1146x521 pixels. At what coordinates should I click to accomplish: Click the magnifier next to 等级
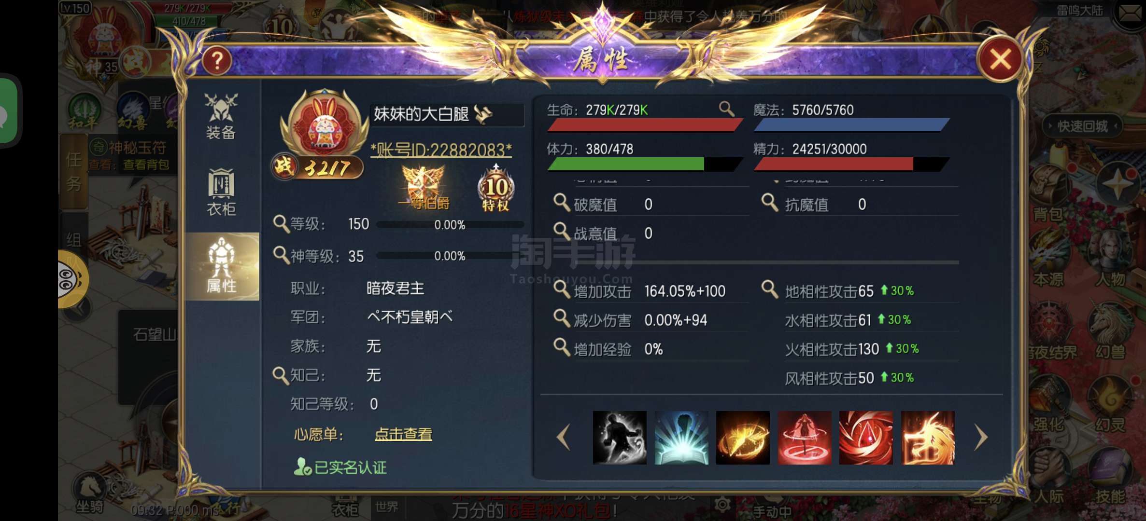click(281, 224)
